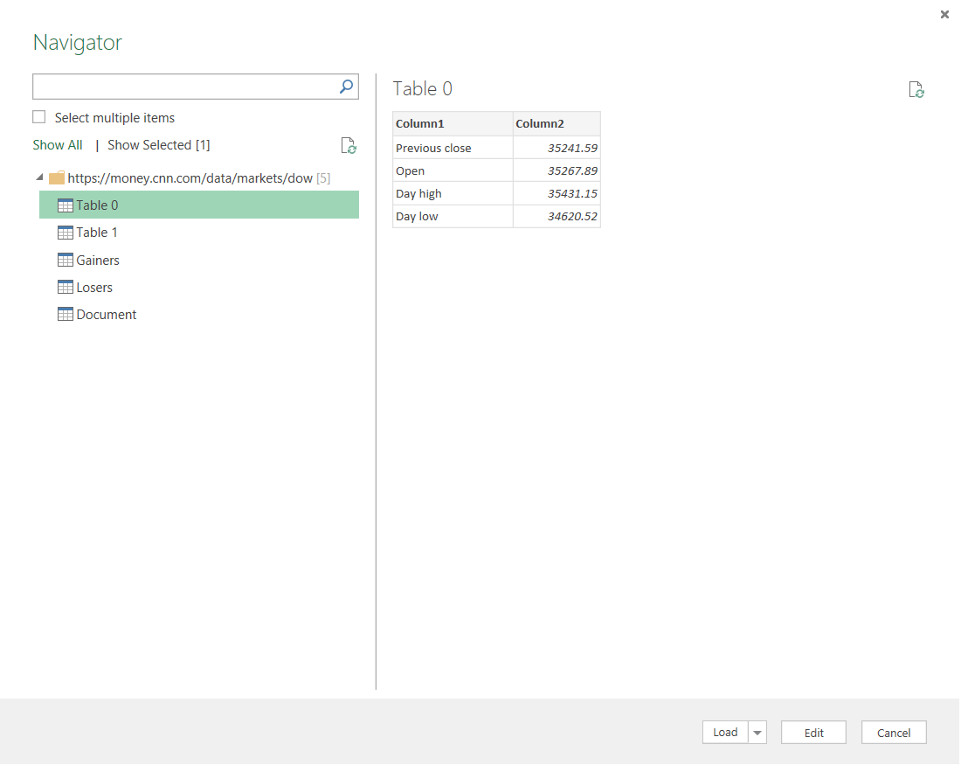Switch to the Show All view
The height and width of the screenshot is (765, 961).
point(58,145)
